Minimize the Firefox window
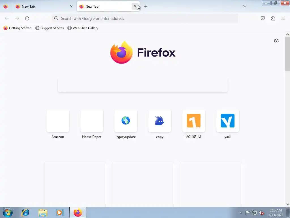Viewport: 290px width, 218px height. 266,3
